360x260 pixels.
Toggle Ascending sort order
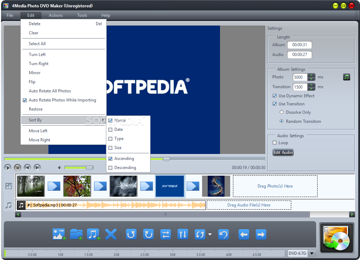pyautogui.click(x=111, y=159)
